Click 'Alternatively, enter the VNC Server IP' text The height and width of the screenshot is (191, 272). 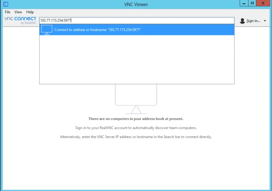(x=136, y=137)
